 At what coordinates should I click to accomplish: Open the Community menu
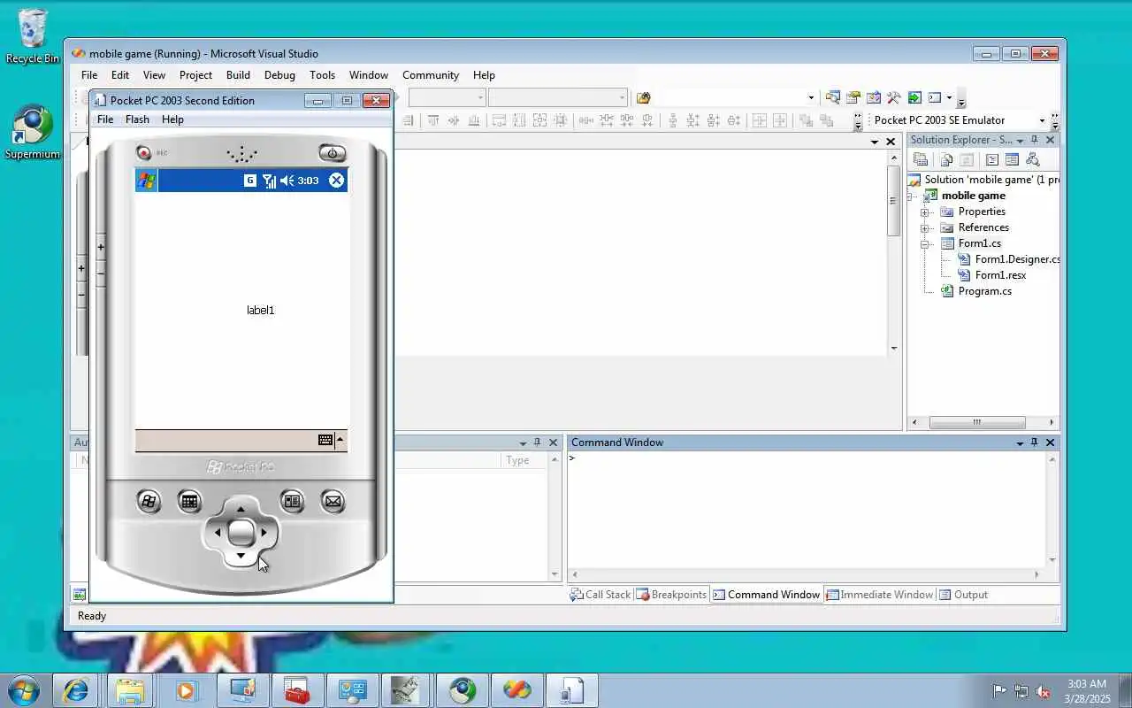[x=431, y=75]
